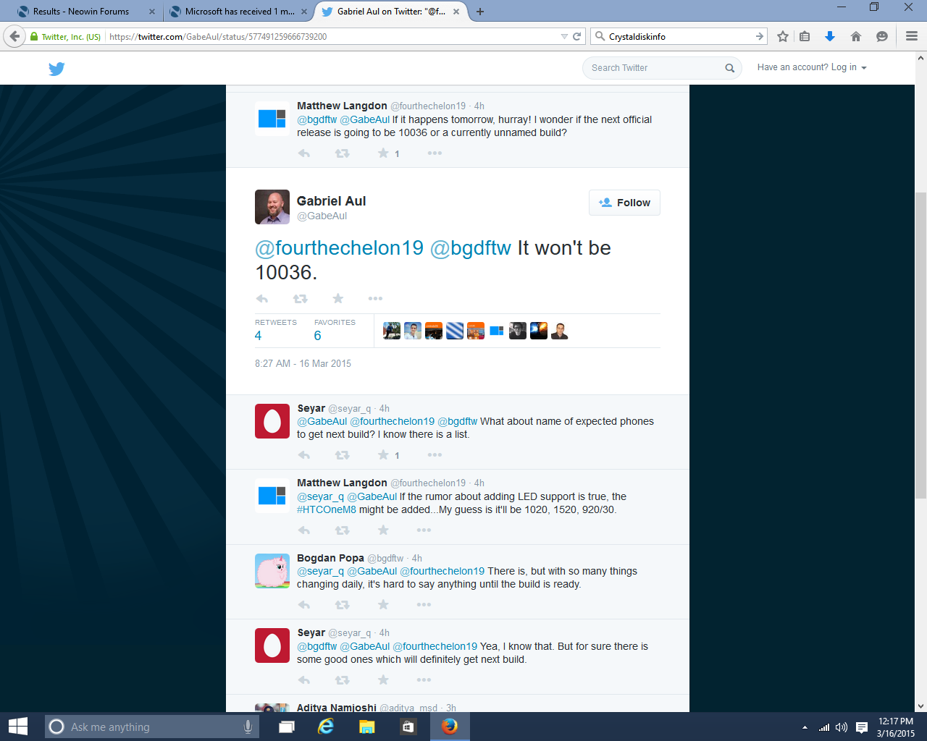Open the @fourthechelon19 mention in main tweet
This screenshot has width=927, height=741.
(x=339, y=248)
